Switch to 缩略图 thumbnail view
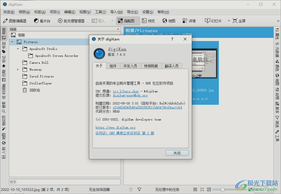Image resolution: width=281 pixels, height=194 pixels. tap(128, 21)
